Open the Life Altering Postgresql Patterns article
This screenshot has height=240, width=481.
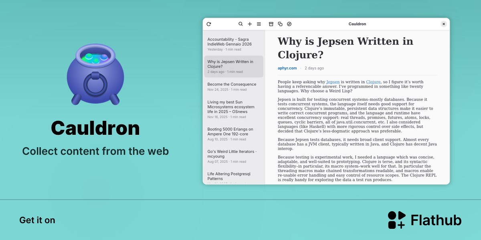tap(234, 176)
